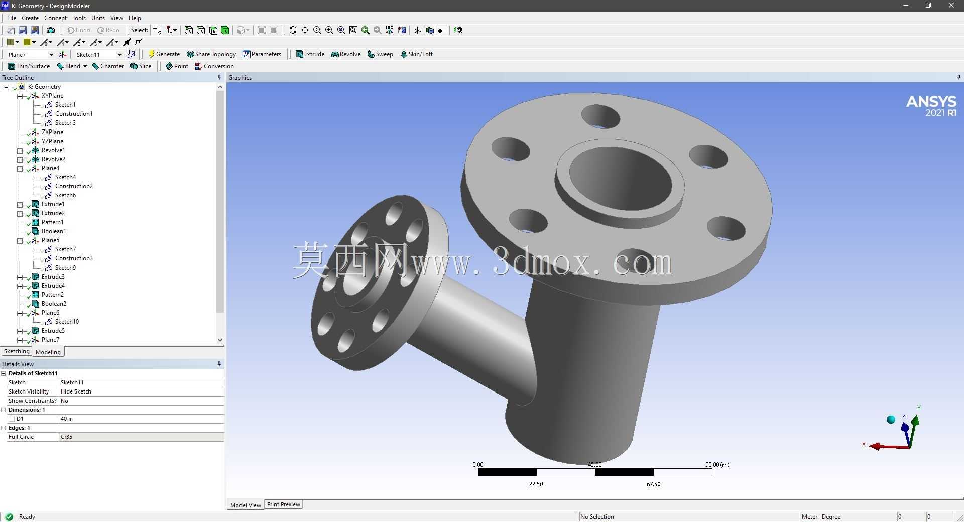Click the cyan ISO ball on triad

click(x=891, y=420)
